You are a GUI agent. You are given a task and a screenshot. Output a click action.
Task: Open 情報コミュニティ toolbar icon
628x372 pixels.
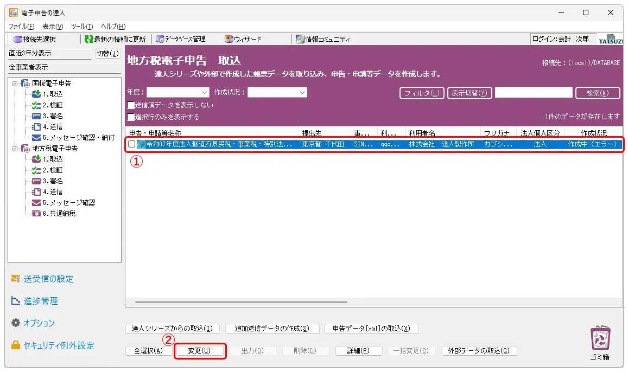tap(300, 39)
